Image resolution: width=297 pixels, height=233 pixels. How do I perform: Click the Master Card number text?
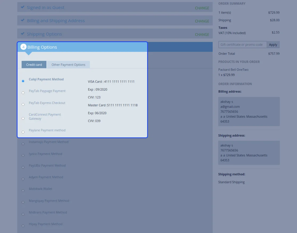coord(113,105)
